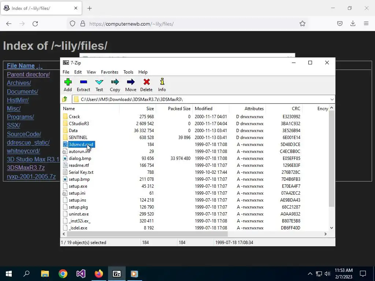Open Visual Studio from the taskbar
The image size is (375, 281).
pos(81,274)
